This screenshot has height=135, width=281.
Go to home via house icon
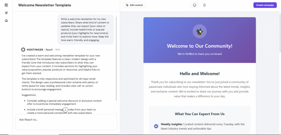point(6,21)
